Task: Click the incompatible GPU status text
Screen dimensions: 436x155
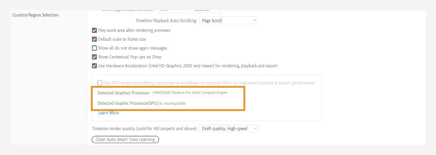Action: coord(175,103)
